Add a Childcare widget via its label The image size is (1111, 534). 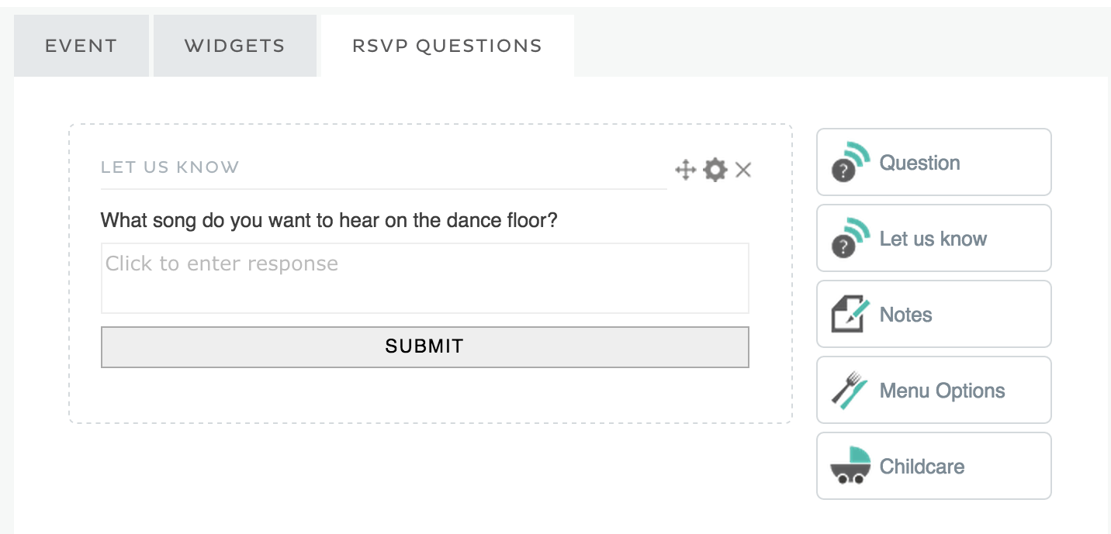coord(922,467)
